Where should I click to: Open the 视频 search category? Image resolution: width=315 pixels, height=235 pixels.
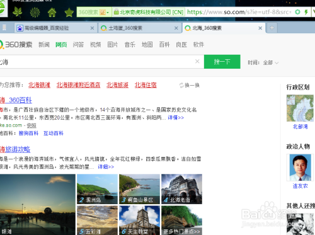[96, 45]
